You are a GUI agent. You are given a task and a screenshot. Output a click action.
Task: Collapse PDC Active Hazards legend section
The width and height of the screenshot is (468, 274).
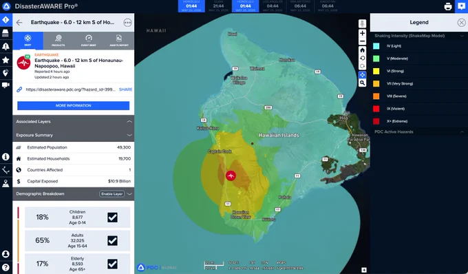pyautogui.click(x=462, y=131)
